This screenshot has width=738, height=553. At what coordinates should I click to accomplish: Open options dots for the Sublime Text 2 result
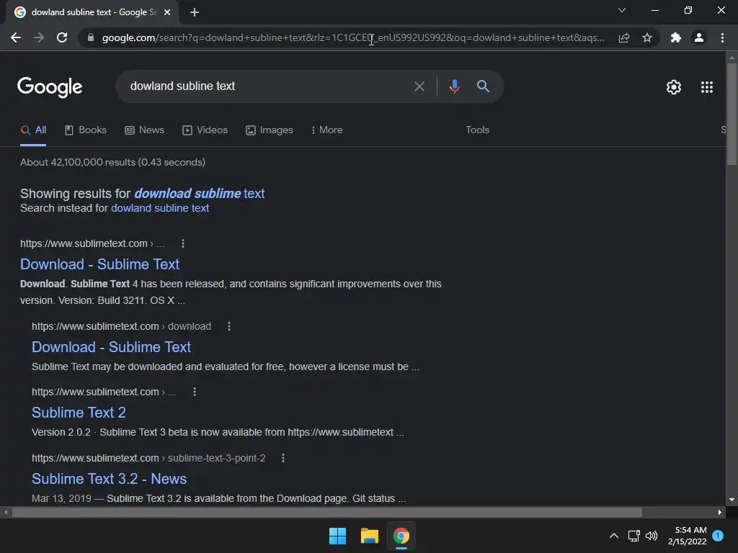pos(195,392)
